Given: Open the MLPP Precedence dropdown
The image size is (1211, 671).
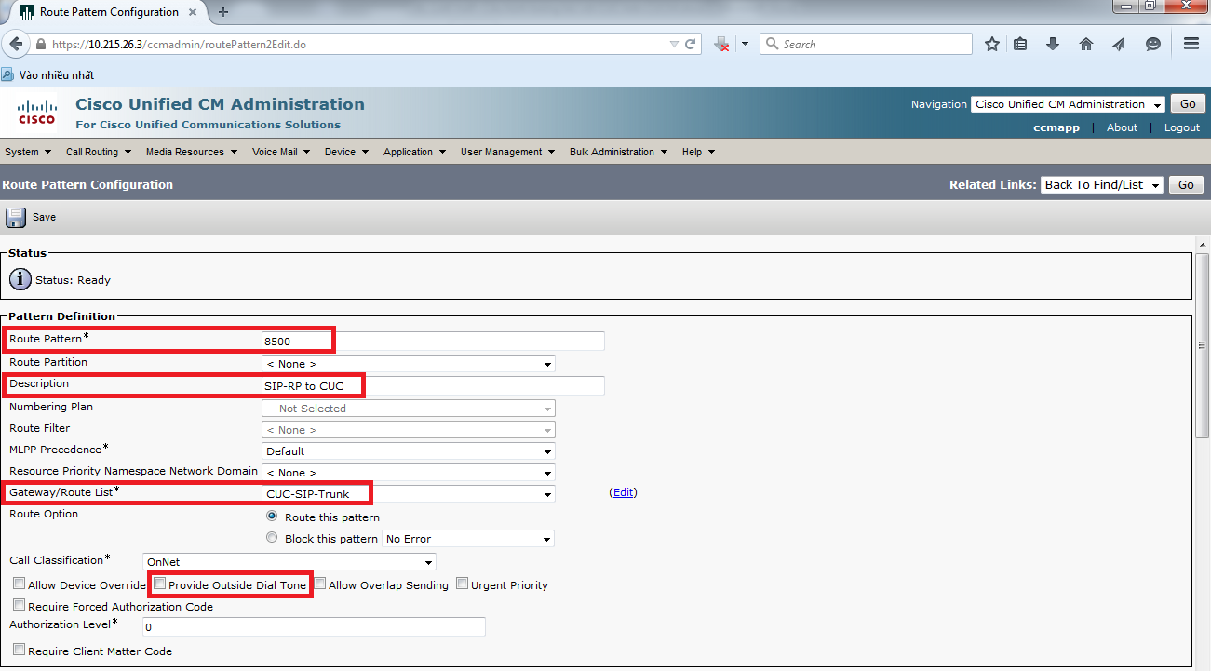Looking at the screenshot, I should tap(408, 451).
